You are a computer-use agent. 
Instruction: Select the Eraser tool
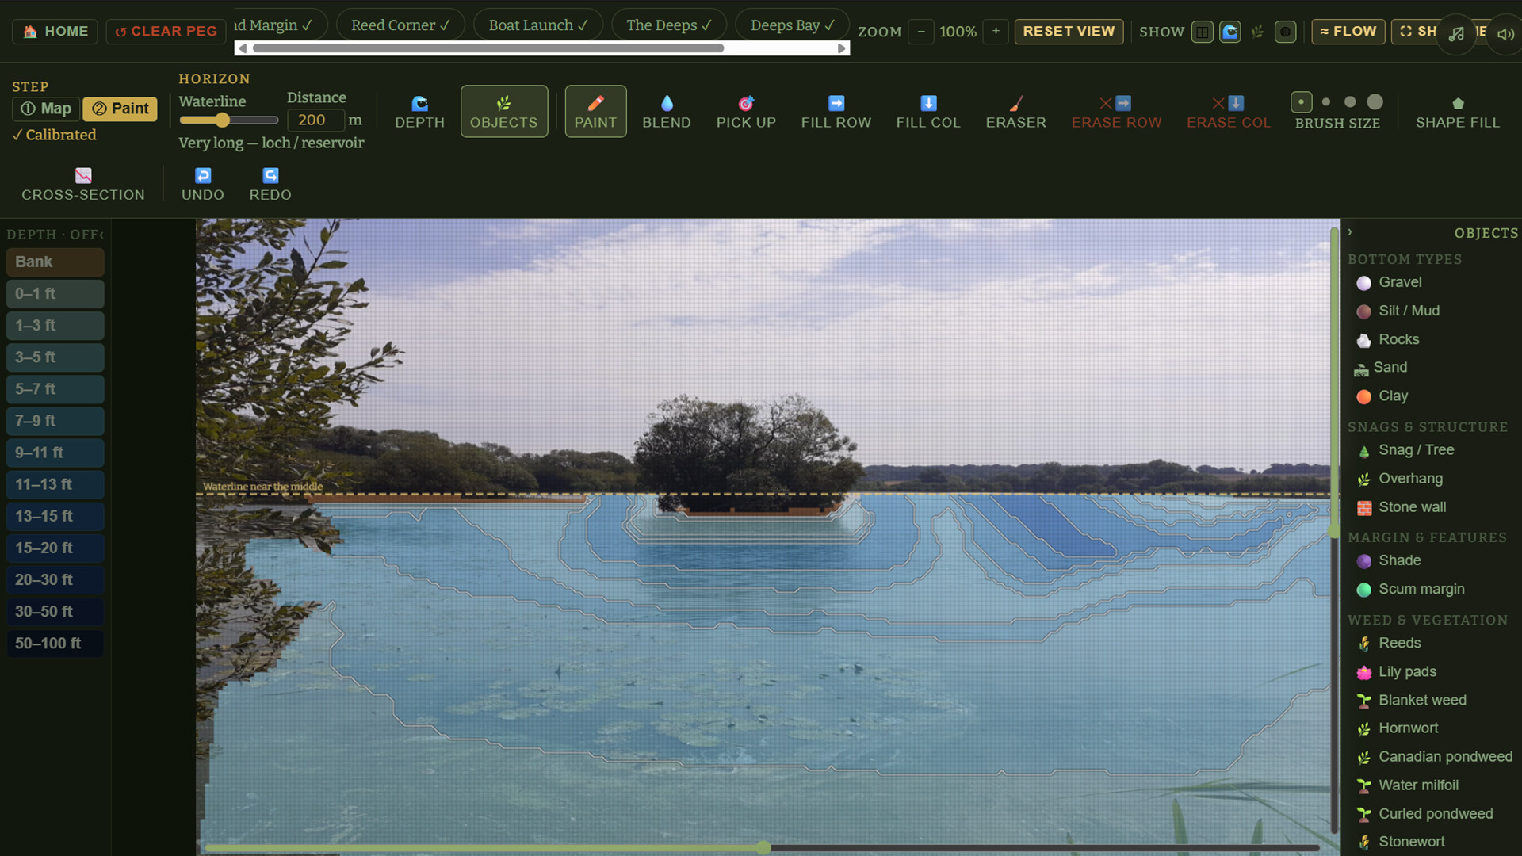click(1015, 112)
